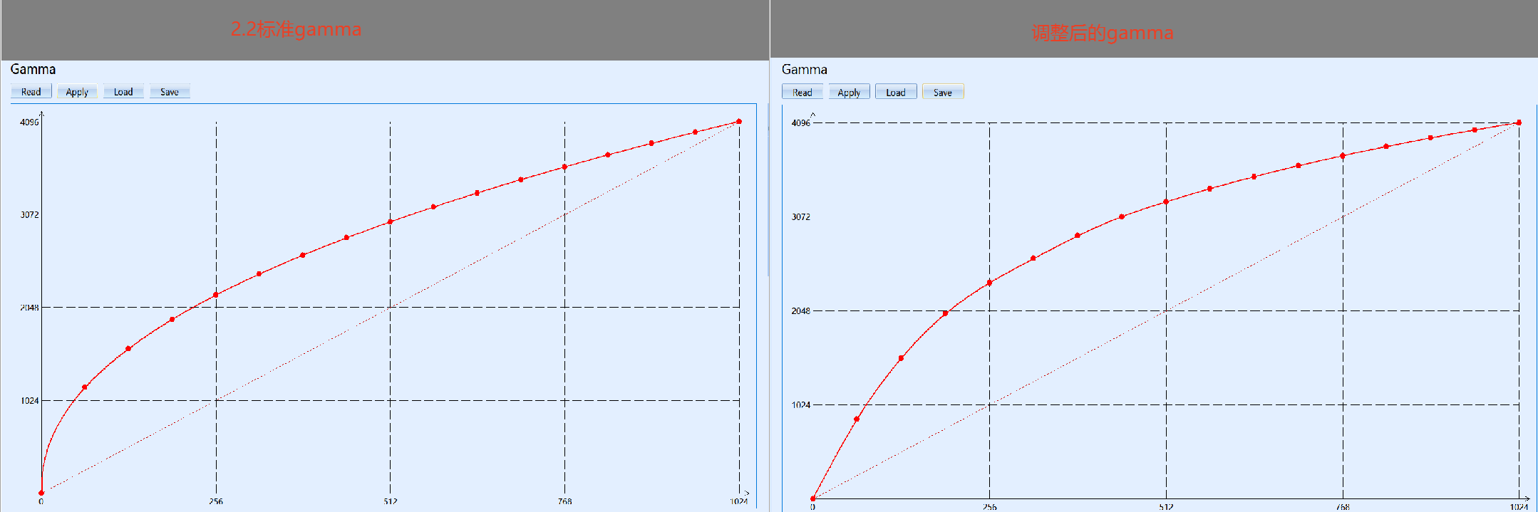Click the 调整后的gamma curve origin point
Viewport: 1538px width, 512px height.
click(812, 498)
